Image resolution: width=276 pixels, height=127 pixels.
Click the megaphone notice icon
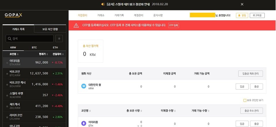[x=103, y=4]
